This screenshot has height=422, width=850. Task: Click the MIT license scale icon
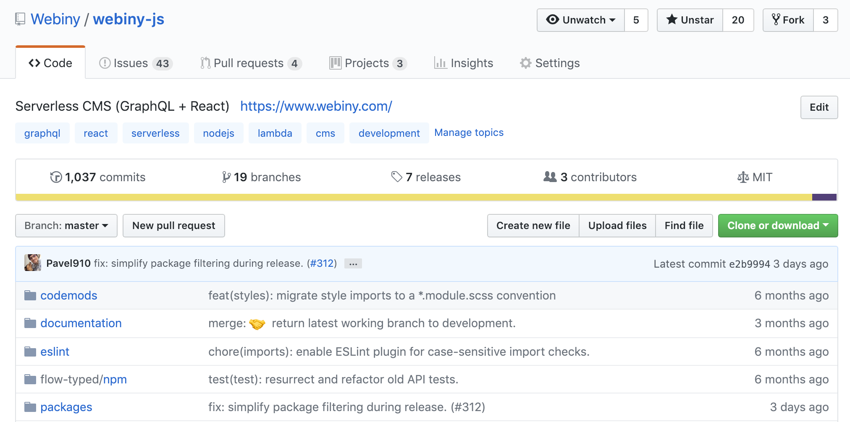click(743, 177)
